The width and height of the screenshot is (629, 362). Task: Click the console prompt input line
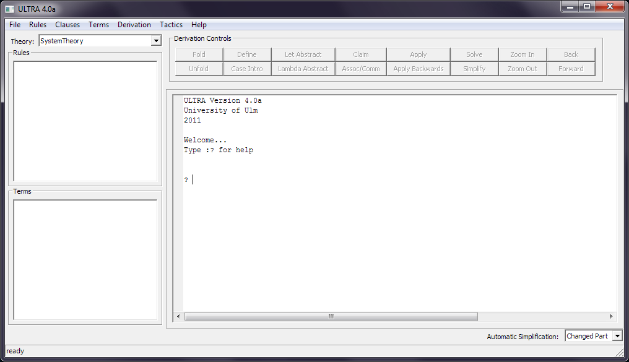click(399, 179)
